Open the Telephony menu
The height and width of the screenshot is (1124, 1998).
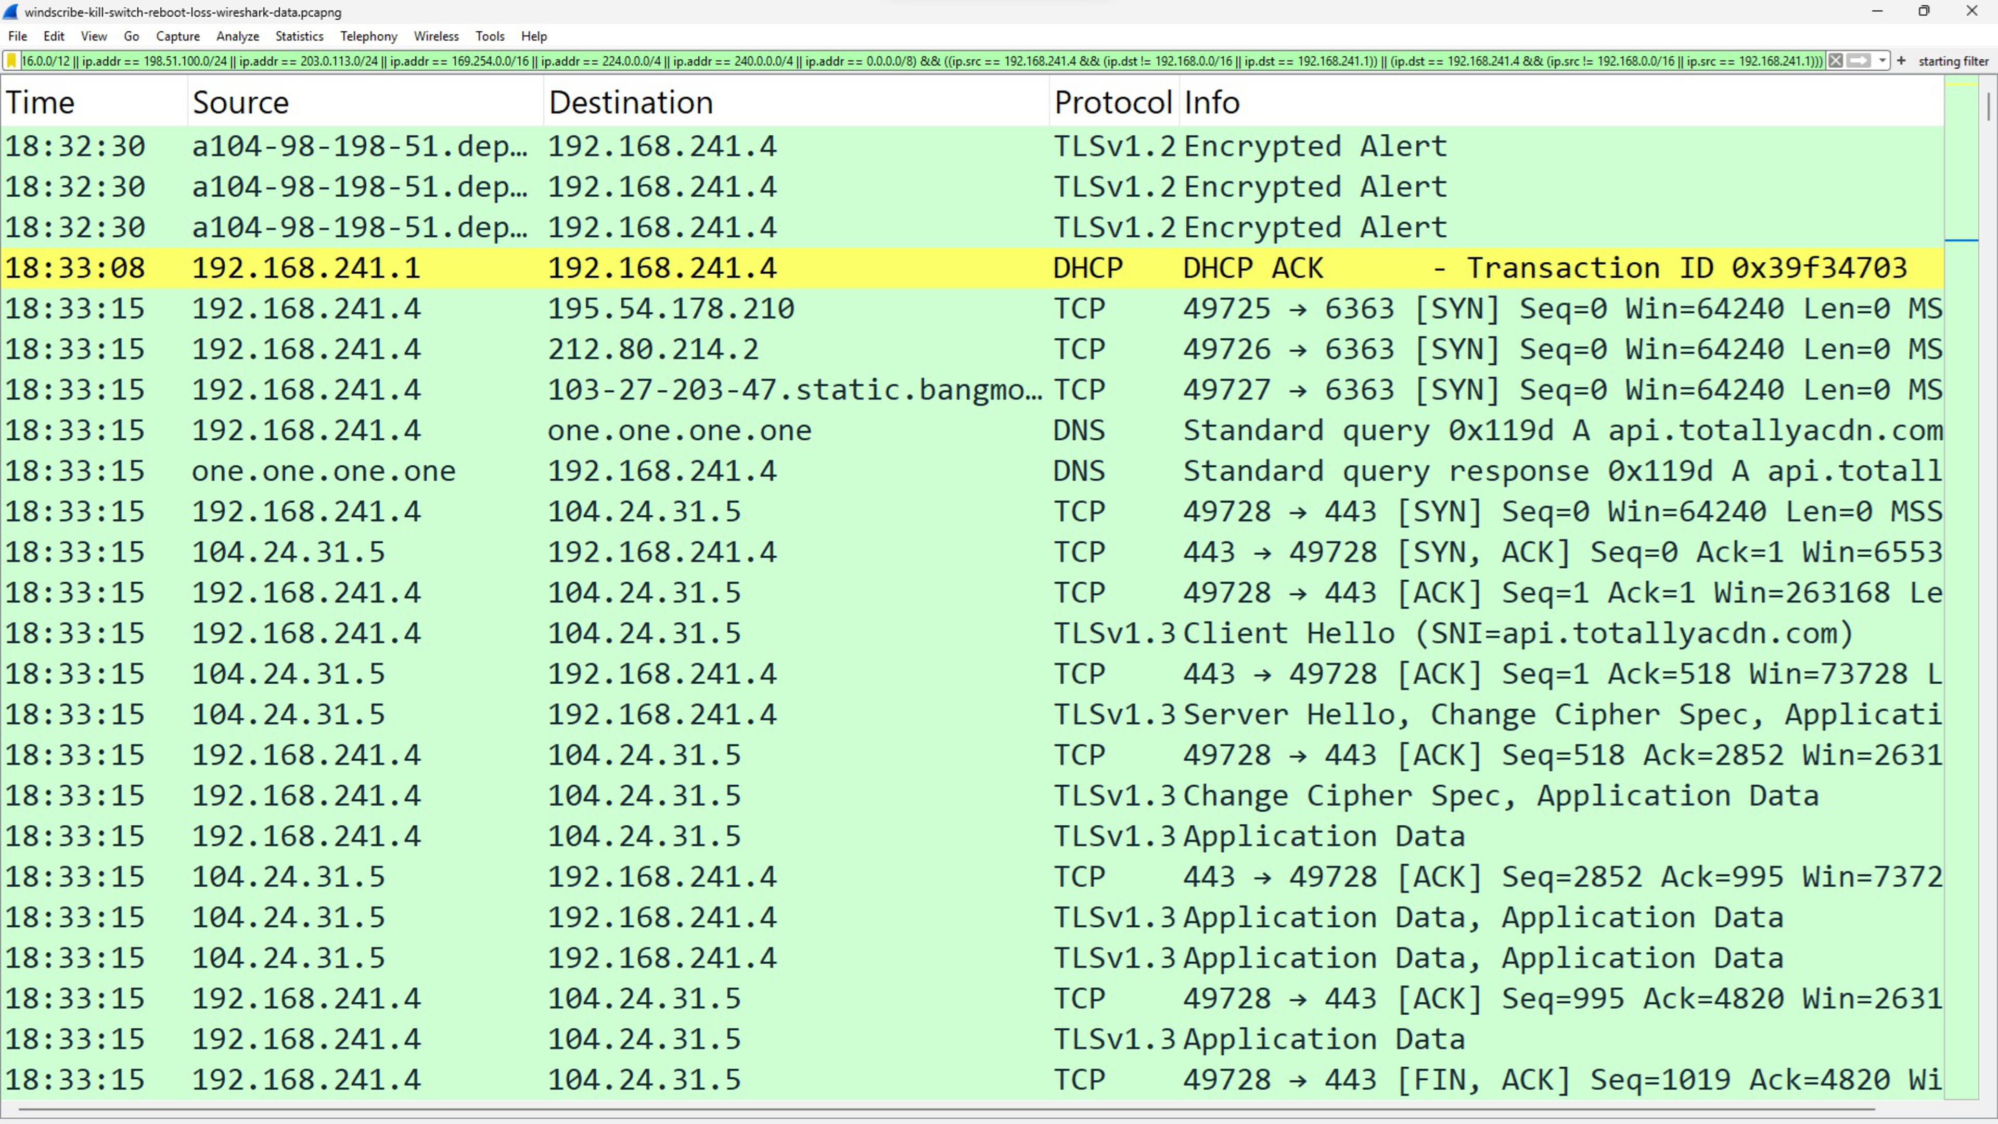click(368, 36)
